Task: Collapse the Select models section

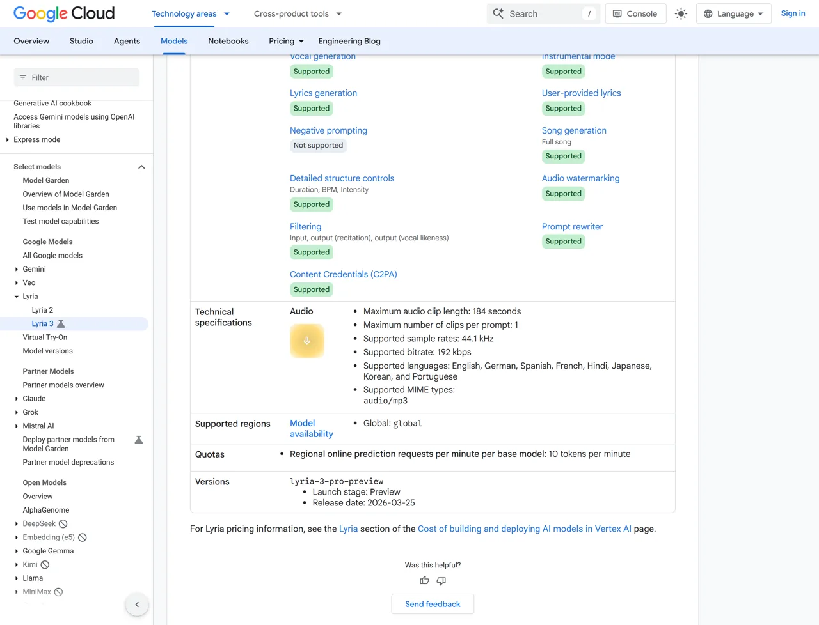Action: [141, 167]
